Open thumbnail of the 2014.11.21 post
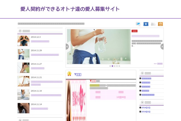This screenshot has width=181, height=121. [x=24, y=81]
